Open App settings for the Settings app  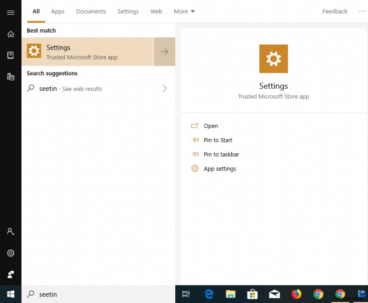[219, 168]
